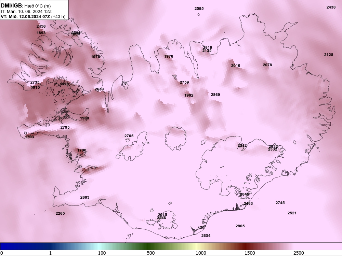
Task: Click the 2683 height value
Action: [x=84, y=197]
